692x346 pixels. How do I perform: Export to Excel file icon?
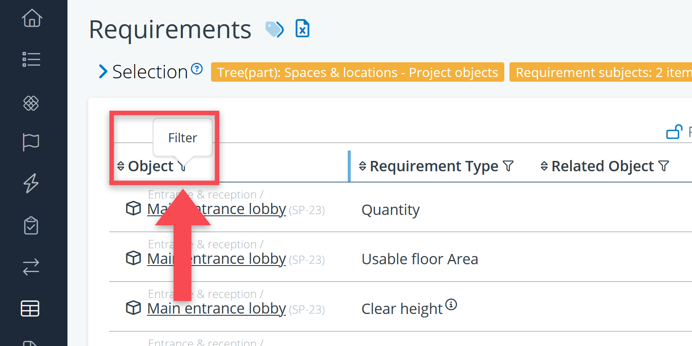302,29
